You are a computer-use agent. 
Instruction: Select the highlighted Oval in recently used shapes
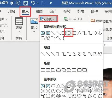tap(69, 33)
